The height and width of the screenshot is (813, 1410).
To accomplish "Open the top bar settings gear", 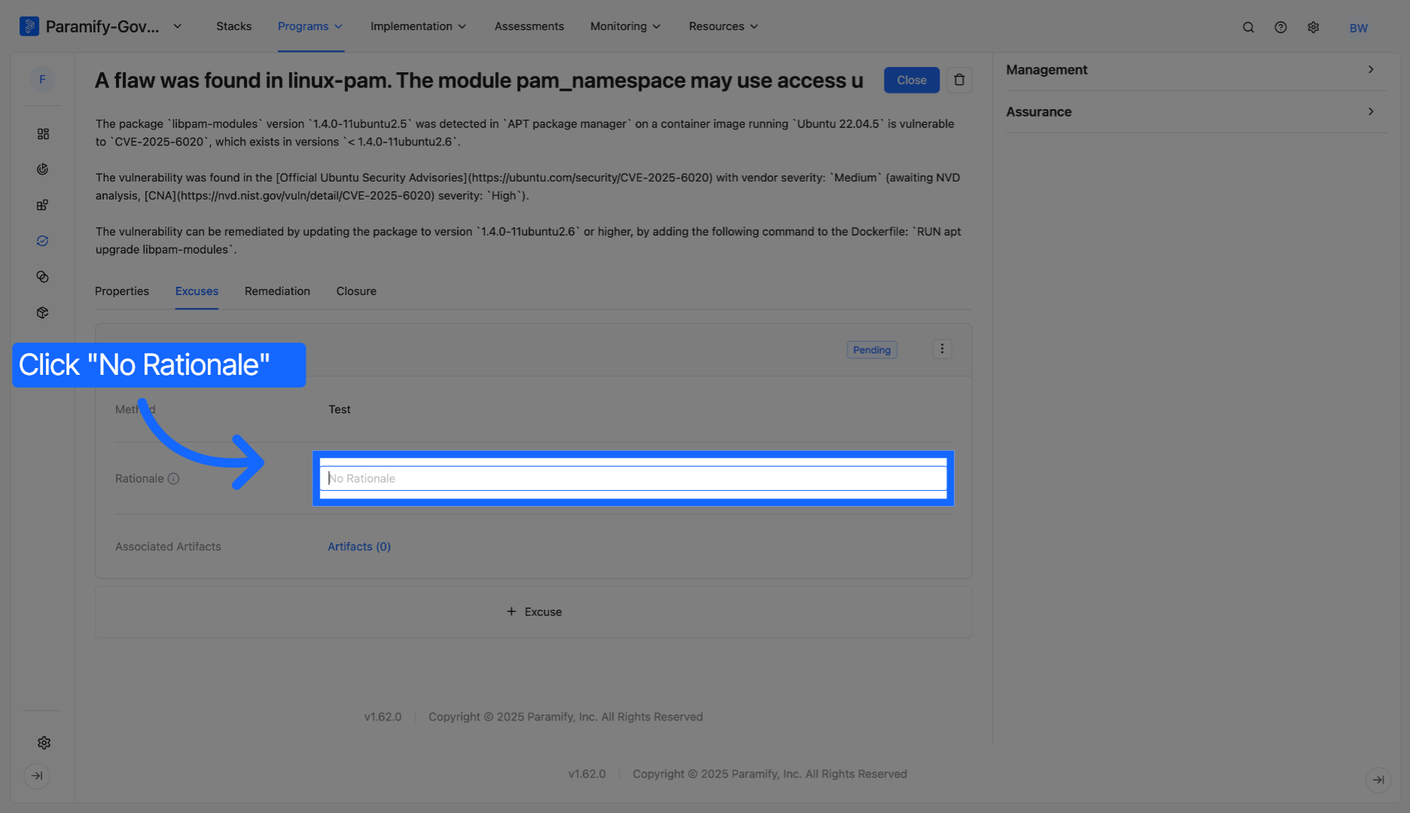I will click(x=1314, y=27).
